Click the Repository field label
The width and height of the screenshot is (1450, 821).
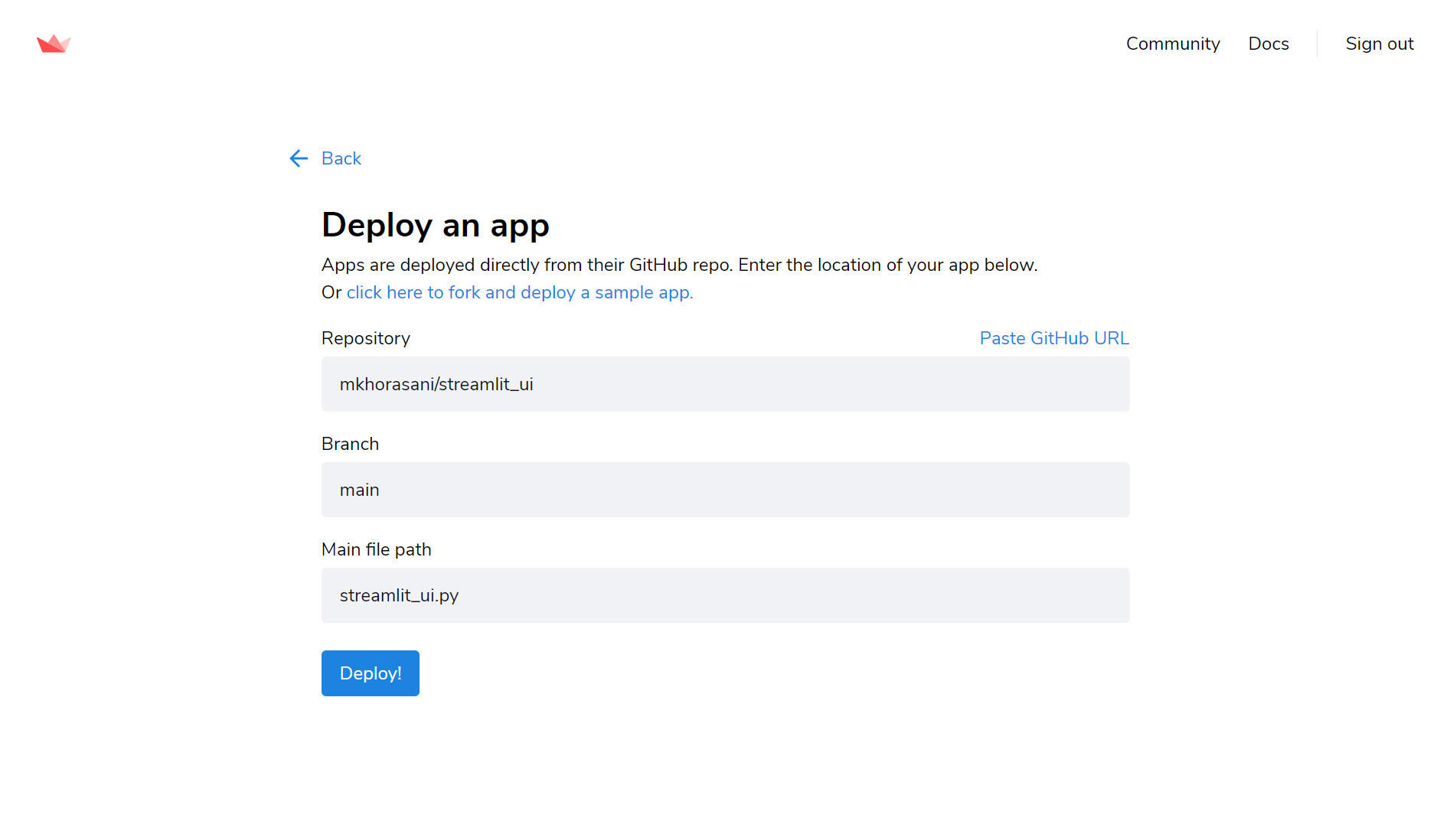pyautogui.click(x=365, y=338)
